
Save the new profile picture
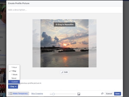coord(117,94)
